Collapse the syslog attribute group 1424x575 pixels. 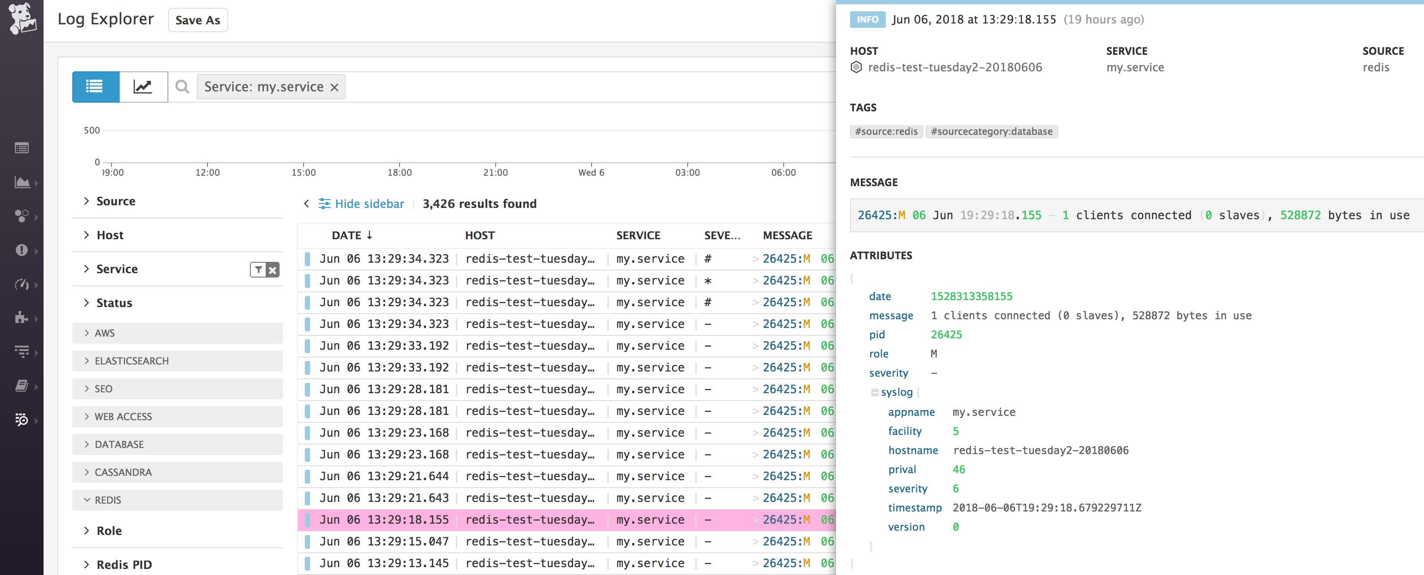pos(875,392)
